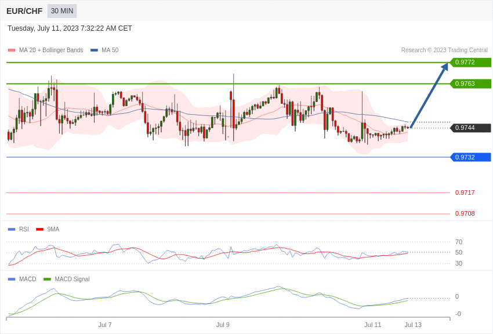Click the blue RSI legend swatch

pos(12,230)
